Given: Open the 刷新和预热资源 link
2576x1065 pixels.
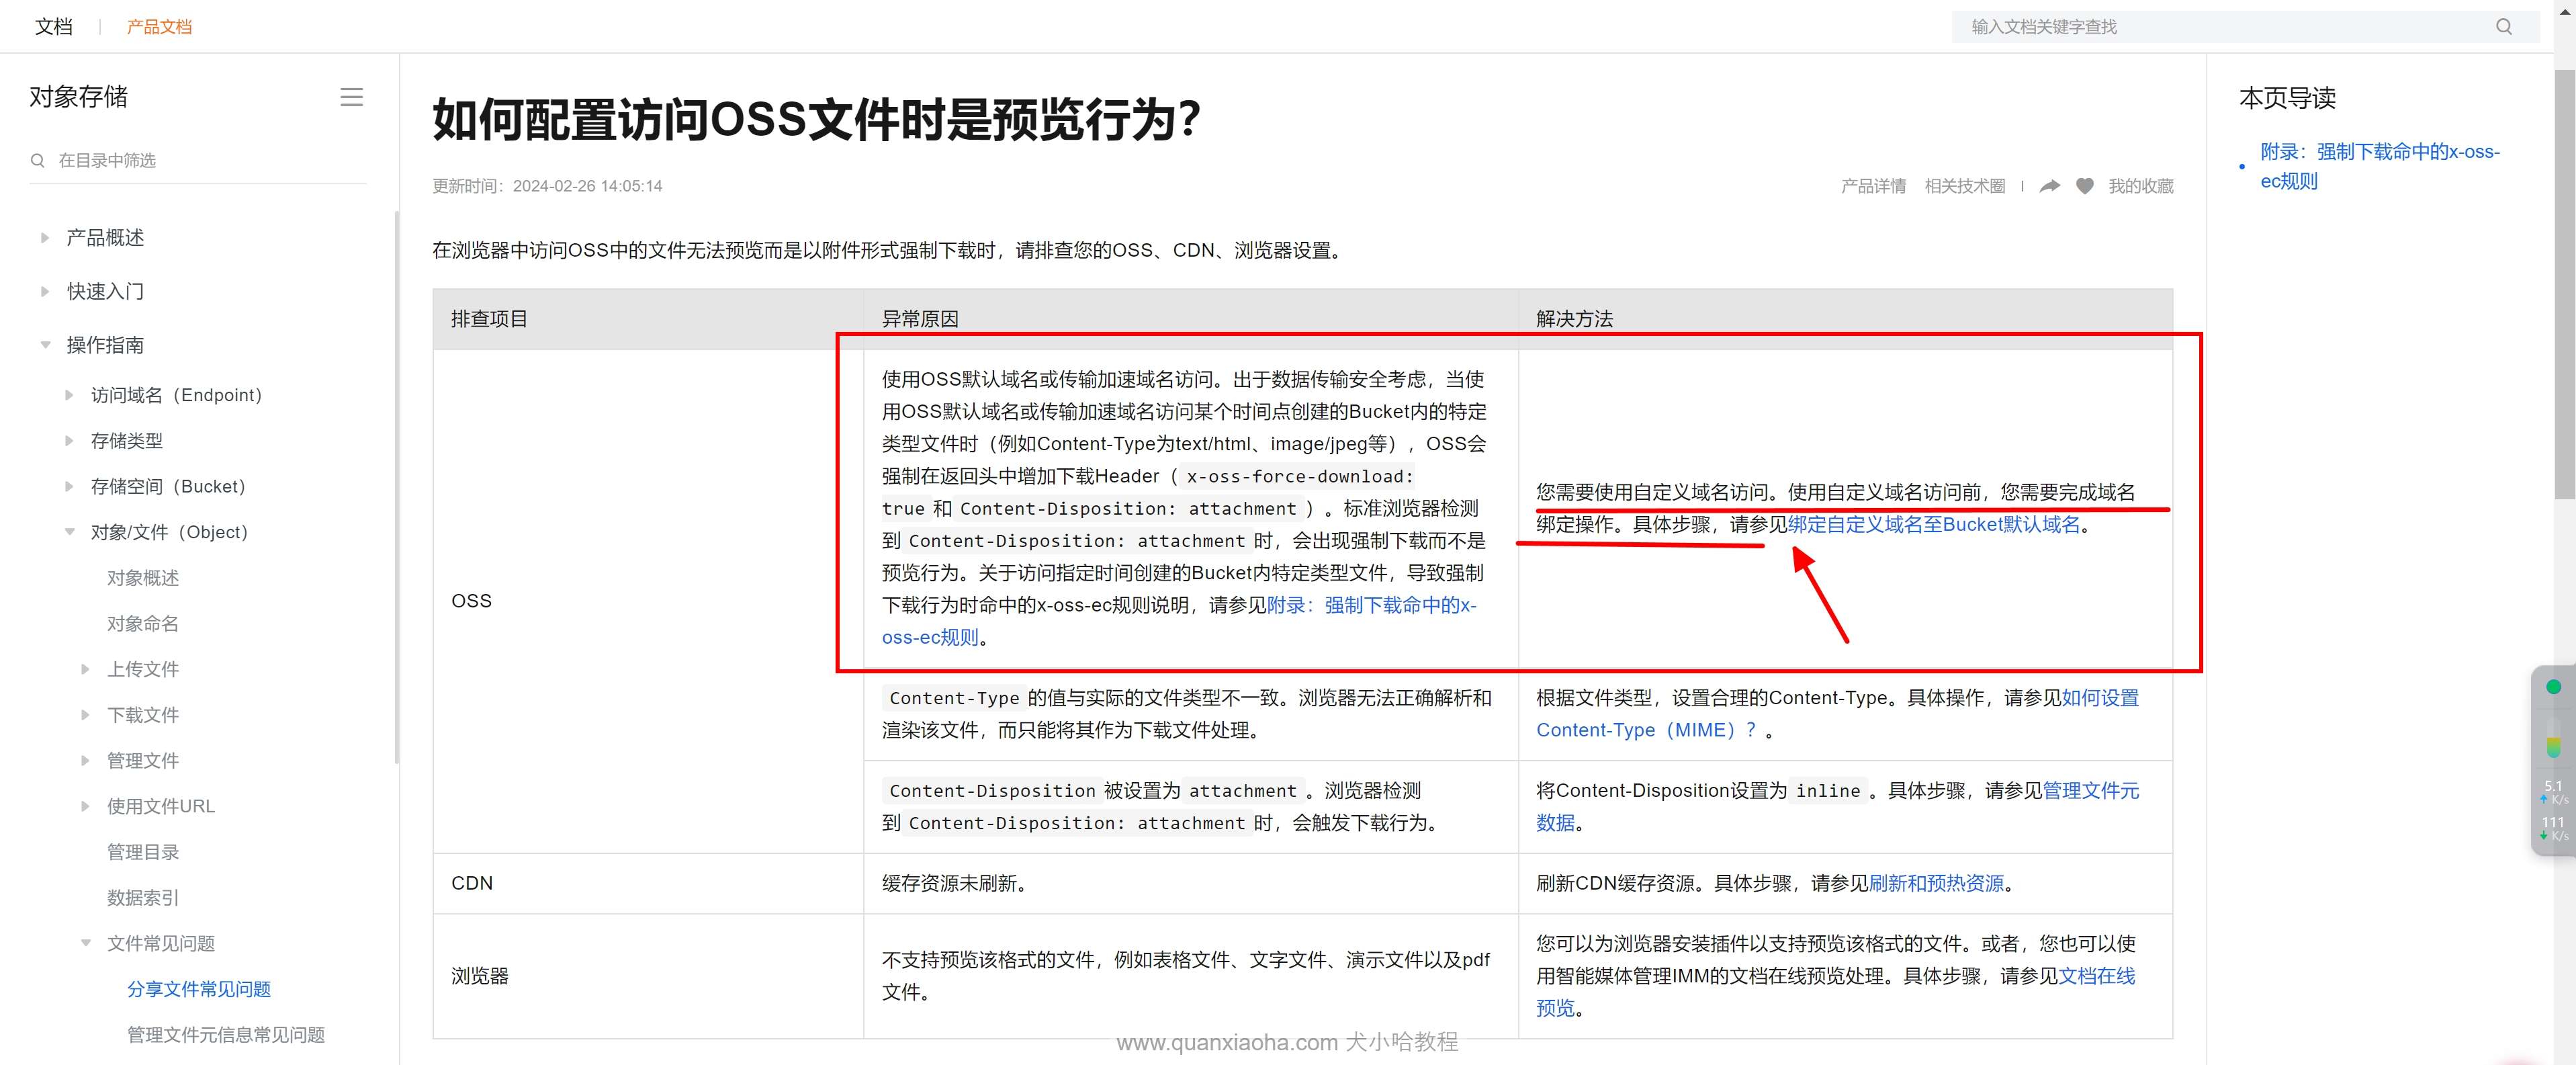Looking at the screenshot, I should coord(1936,884).
